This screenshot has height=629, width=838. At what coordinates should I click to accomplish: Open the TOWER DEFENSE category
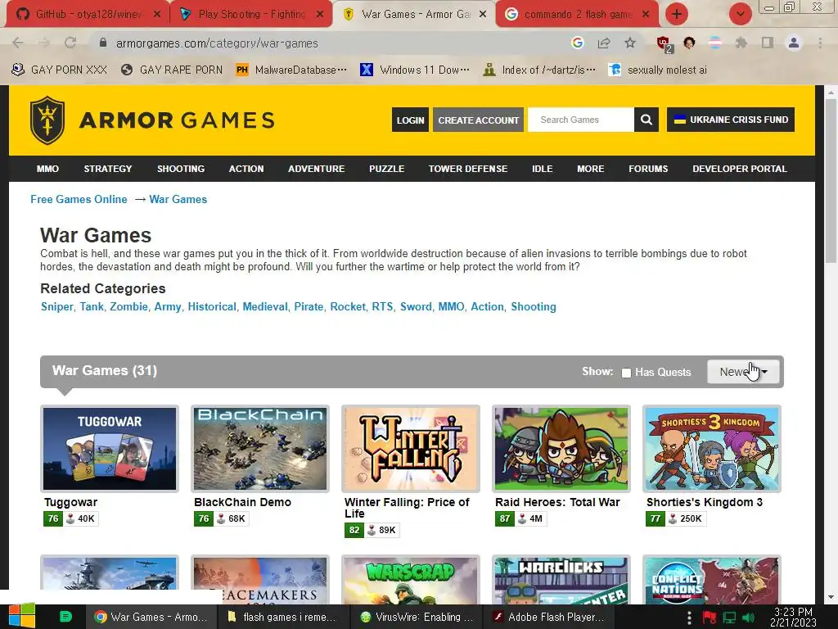pyautogui.click(x=467, y=169)
